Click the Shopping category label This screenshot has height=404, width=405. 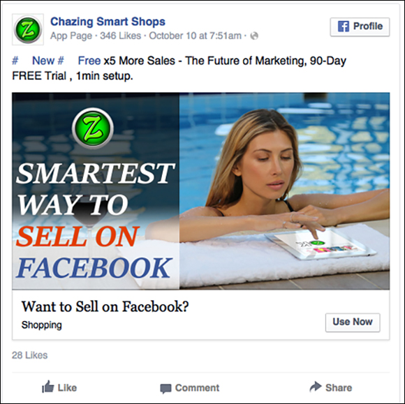tap(42, 325)
